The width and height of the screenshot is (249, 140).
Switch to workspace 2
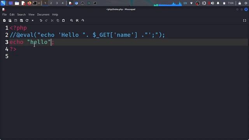coord(51,3)
